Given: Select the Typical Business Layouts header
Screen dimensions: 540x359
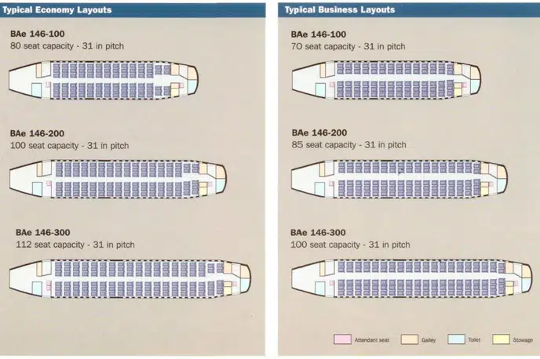Looking at the screenshot, I should point(340,10).
